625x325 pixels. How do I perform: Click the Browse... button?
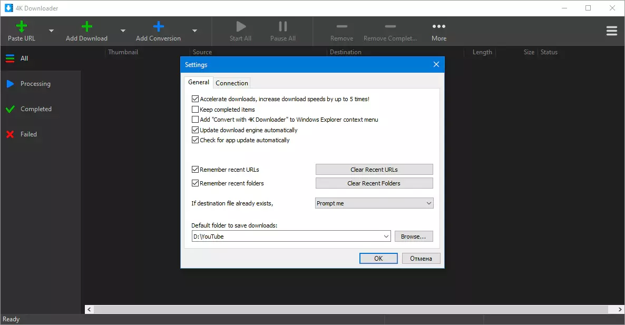(413, 237)
